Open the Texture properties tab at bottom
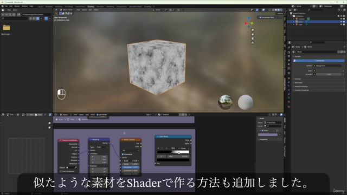The width and height of the screenshot is (347, 195). [x=289, y=107]
